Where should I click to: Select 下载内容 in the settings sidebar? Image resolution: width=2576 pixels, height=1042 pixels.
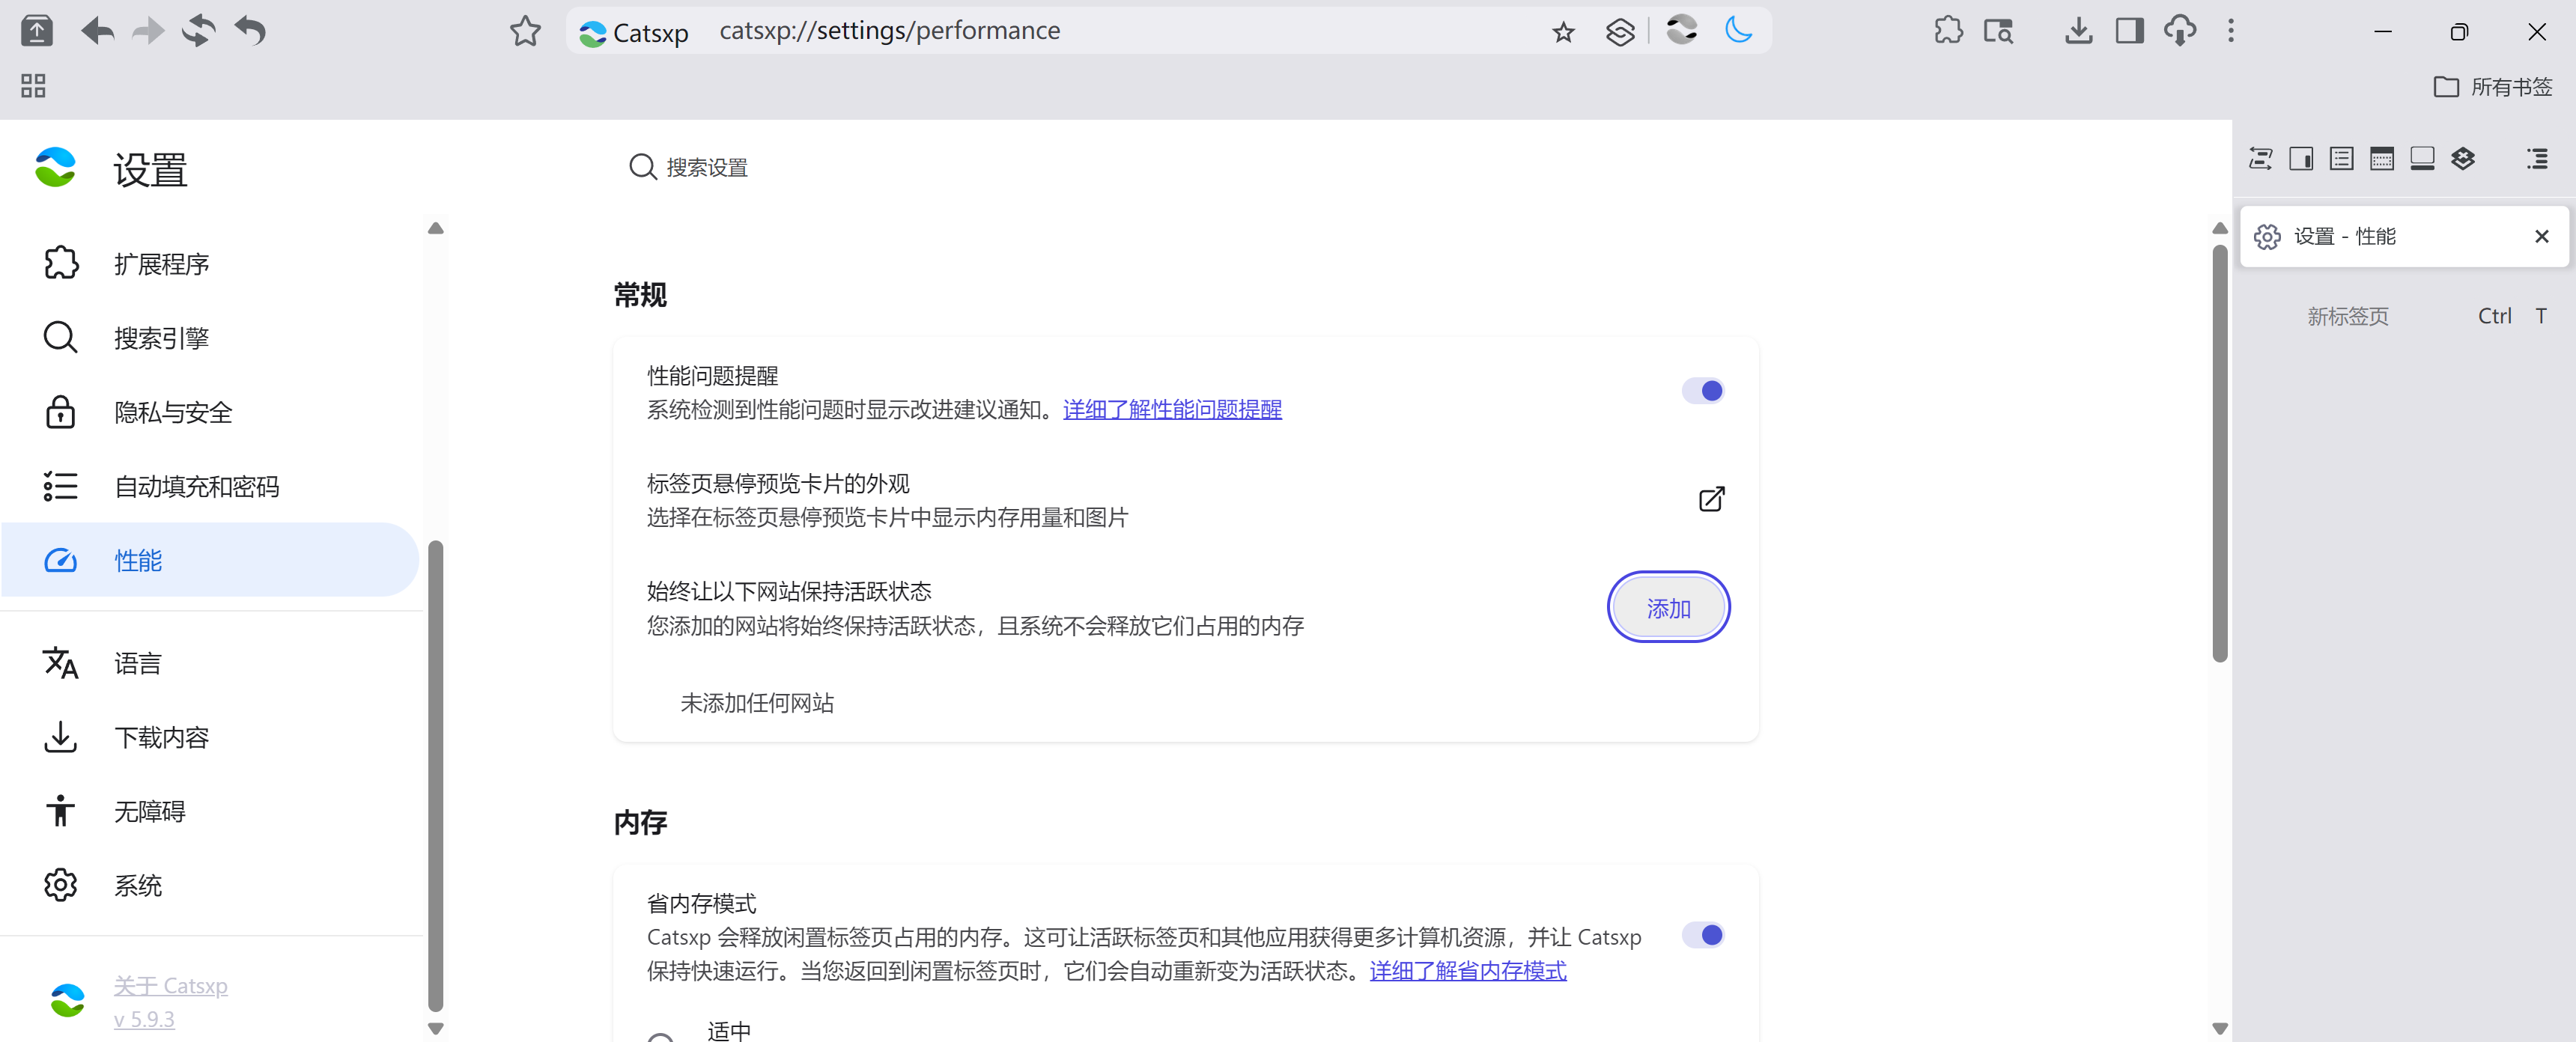(161, 738)
